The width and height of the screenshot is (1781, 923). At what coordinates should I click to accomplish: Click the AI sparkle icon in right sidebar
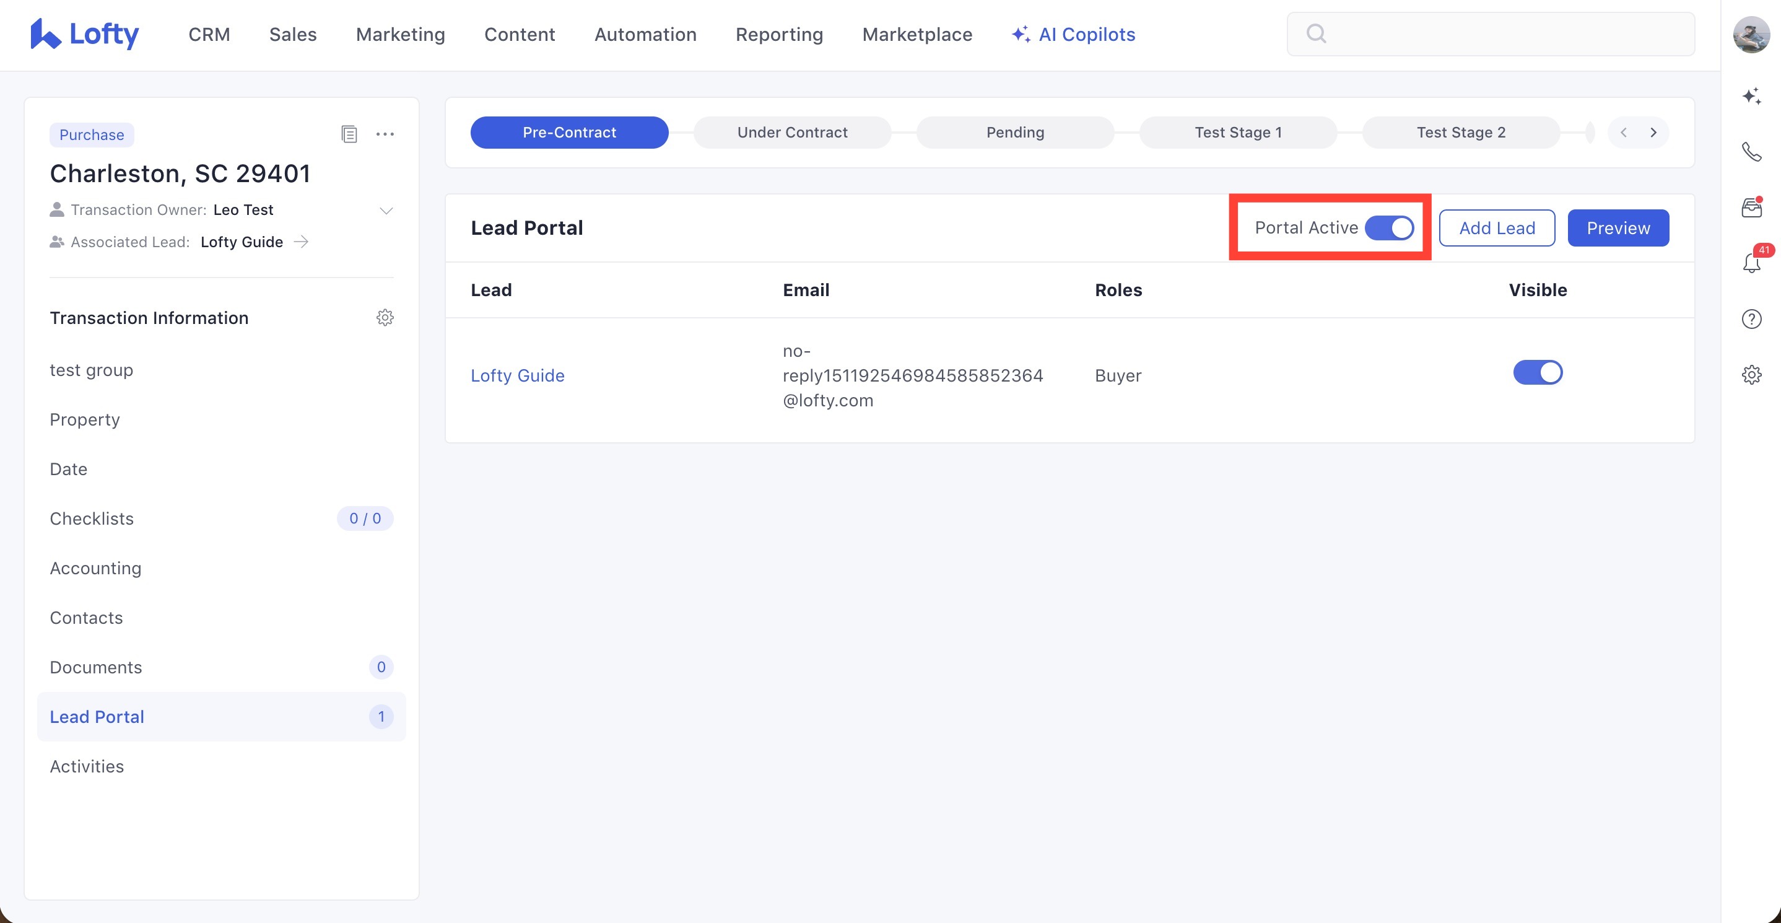click(1751, 96)
